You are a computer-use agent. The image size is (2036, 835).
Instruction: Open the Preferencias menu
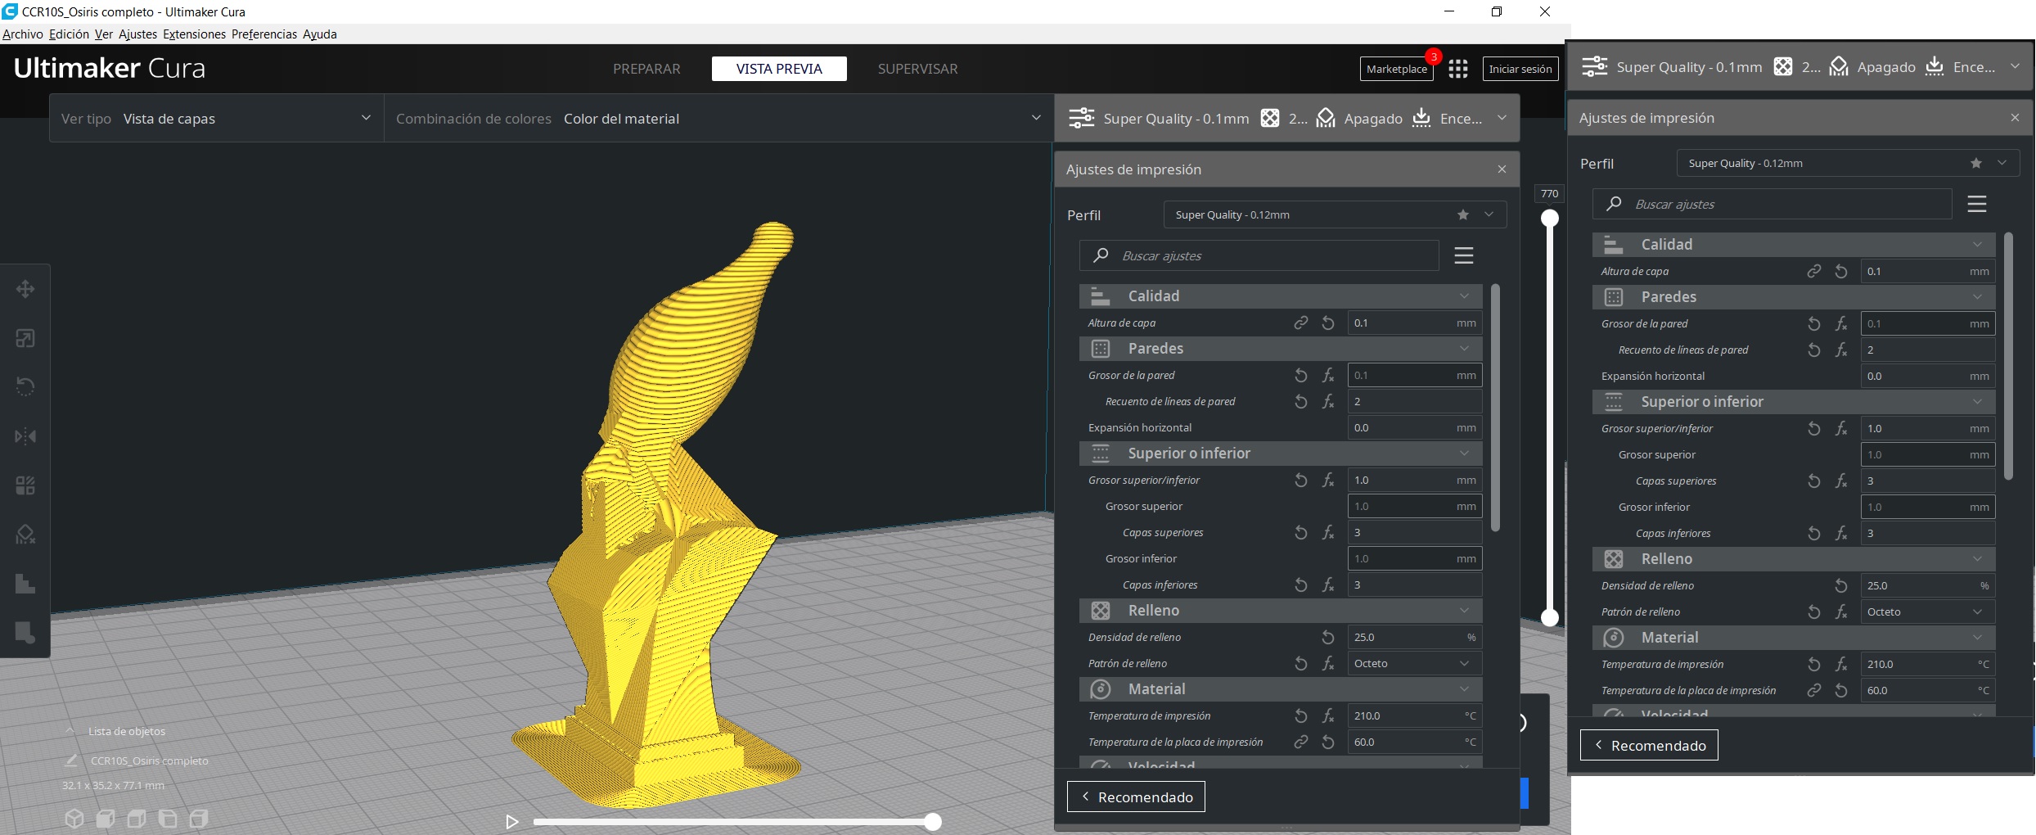coord(264,34)
